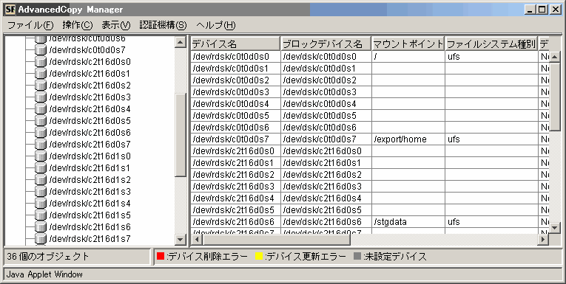The height and width of the screenshot is (284, 566).
Task: Click disk icon next to /dev/rdsk/c2t16d1s0
Action: coord(41,156)
